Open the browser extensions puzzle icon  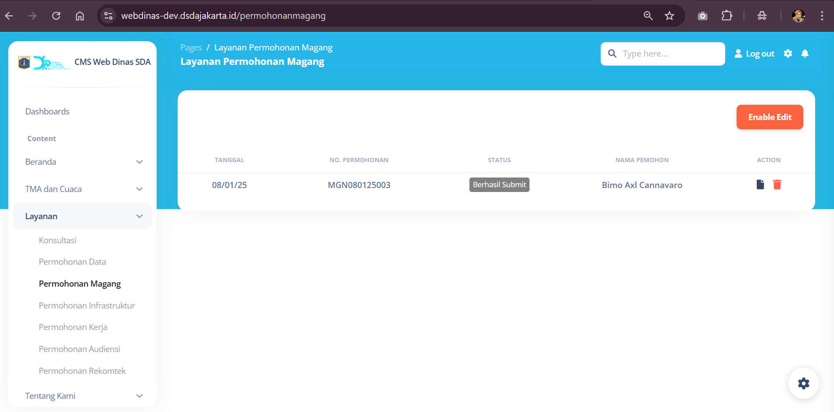[727, 16]
